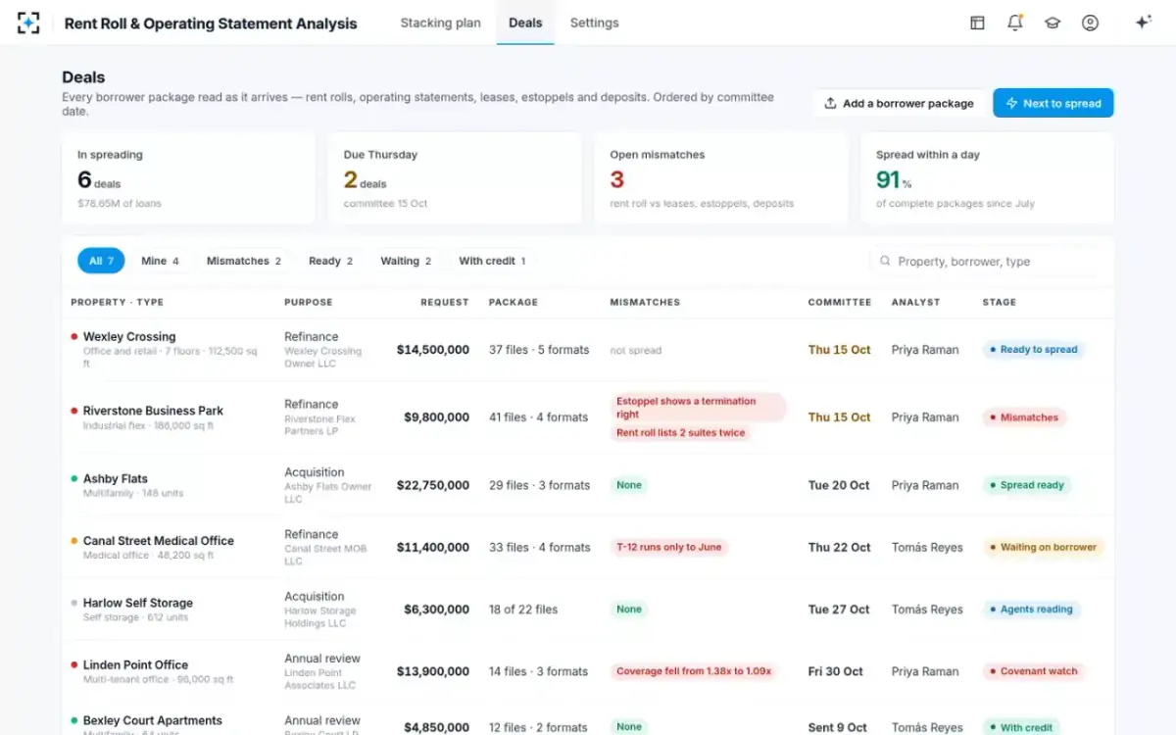
Task: Select the Deals tab
Action: pos(525,23)
